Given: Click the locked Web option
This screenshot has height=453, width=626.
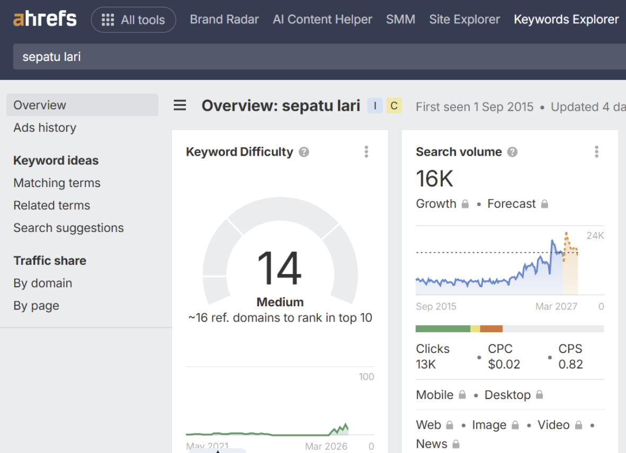Looking at the screenshot, I should coord(434,424).
